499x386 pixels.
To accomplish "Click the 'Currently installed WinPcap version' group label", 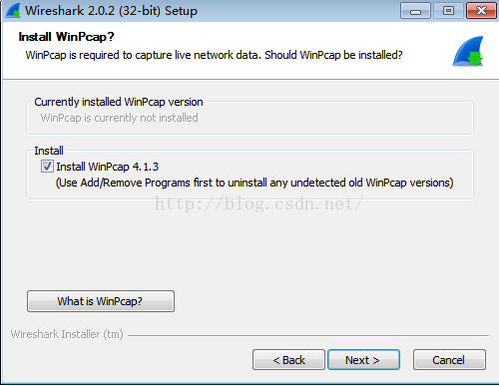I will [119, 102].
